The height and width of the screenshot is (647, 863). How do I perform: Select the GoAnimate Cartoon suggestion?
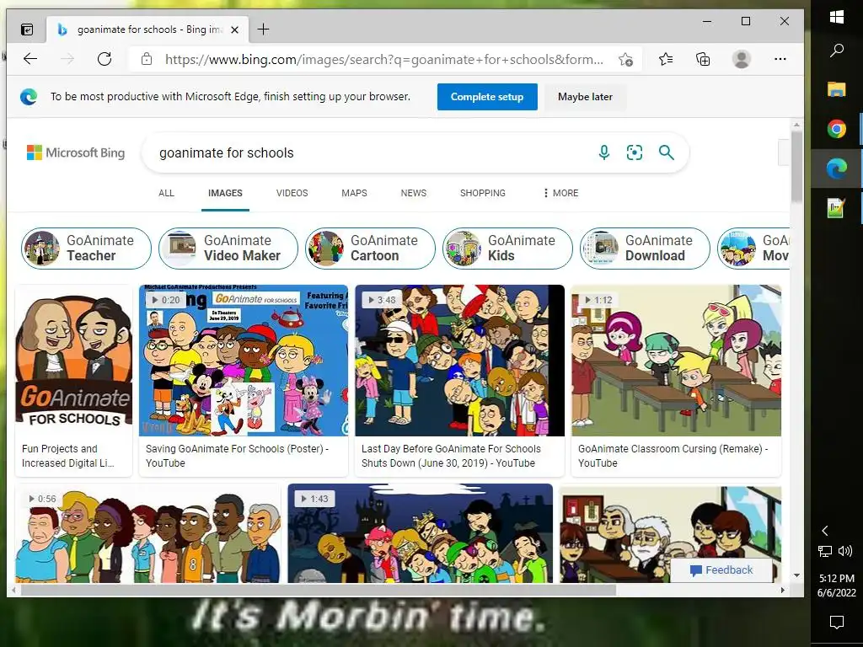point(370,249)
